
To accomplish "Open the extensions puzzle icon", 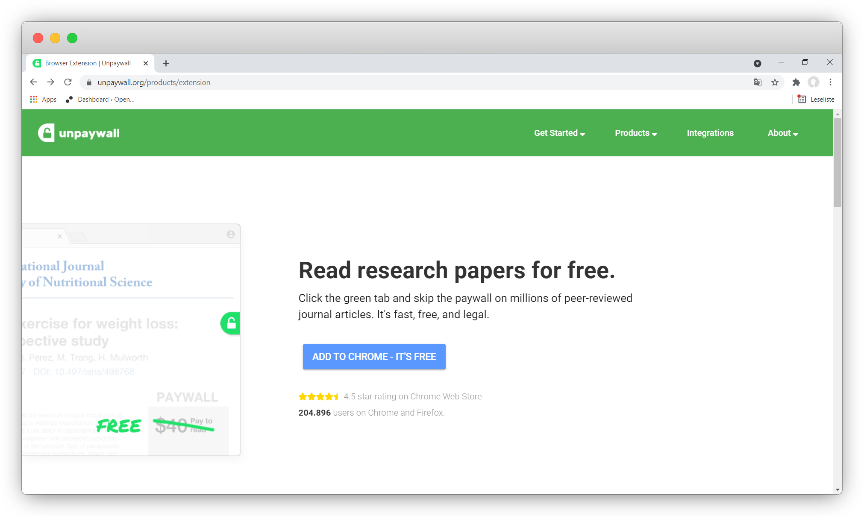I will (x=796, y=82).
